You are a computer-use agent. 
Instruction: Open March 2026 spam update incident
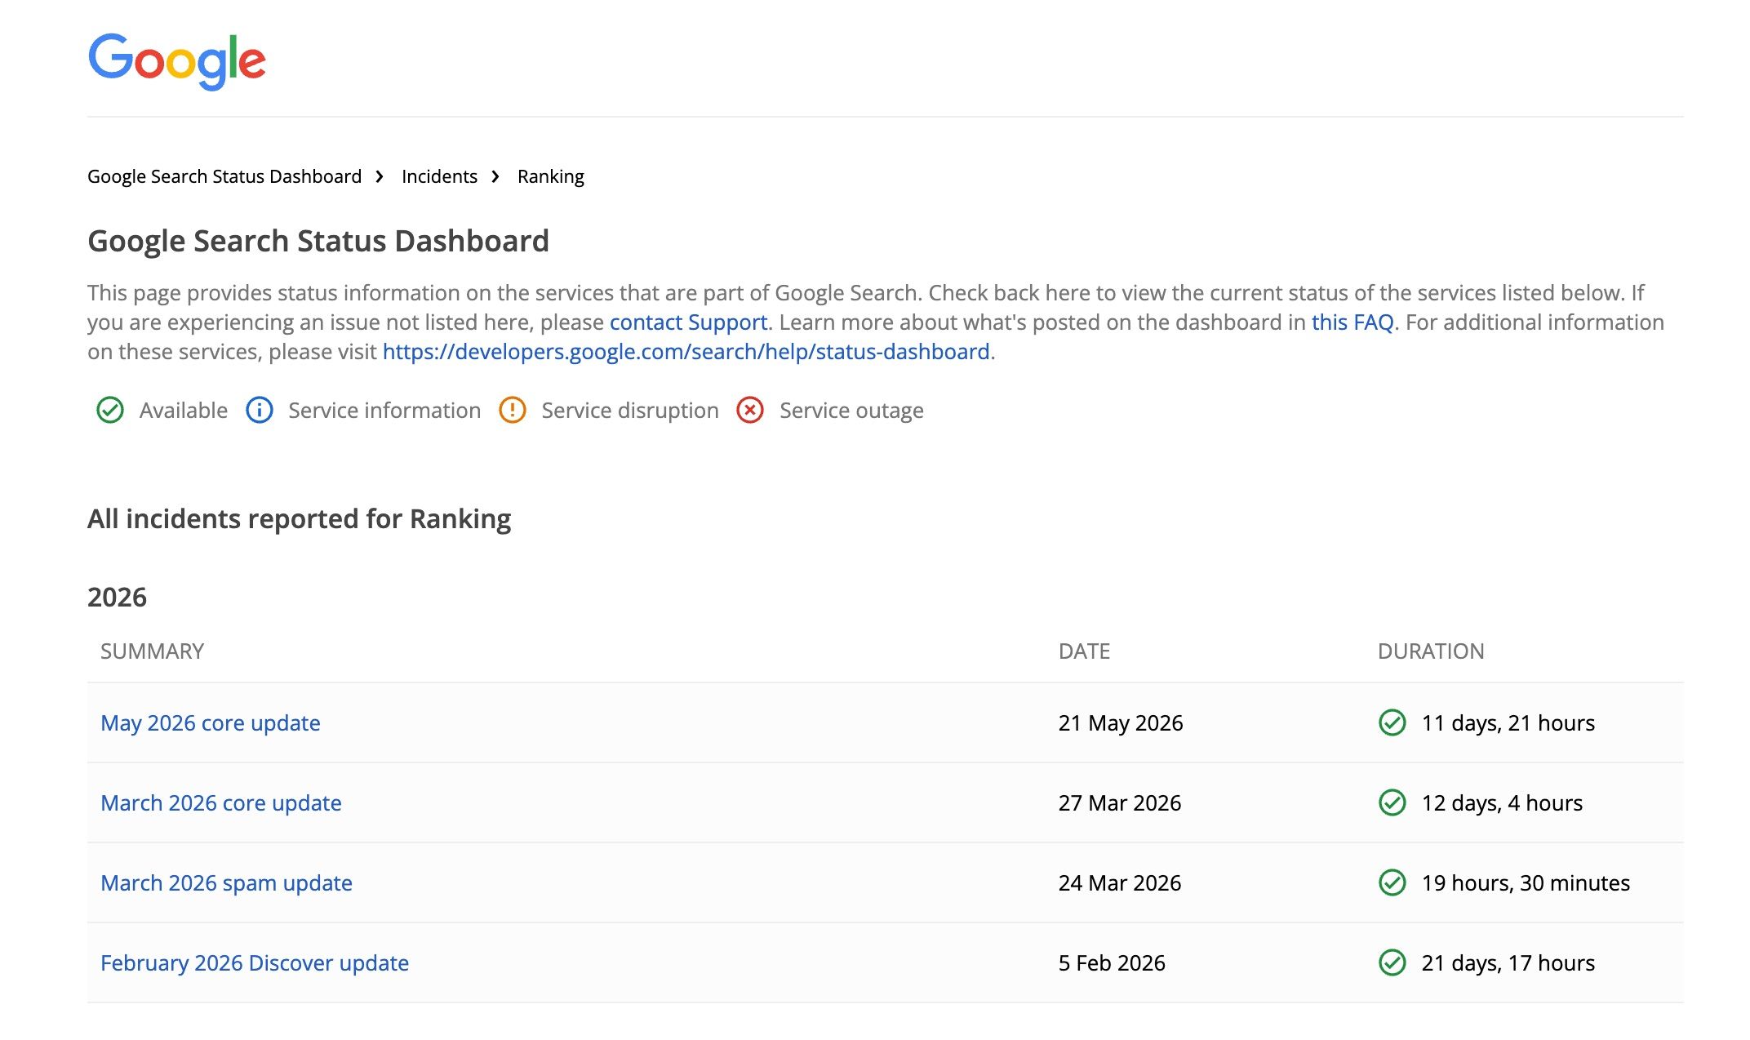coord(226,882)
